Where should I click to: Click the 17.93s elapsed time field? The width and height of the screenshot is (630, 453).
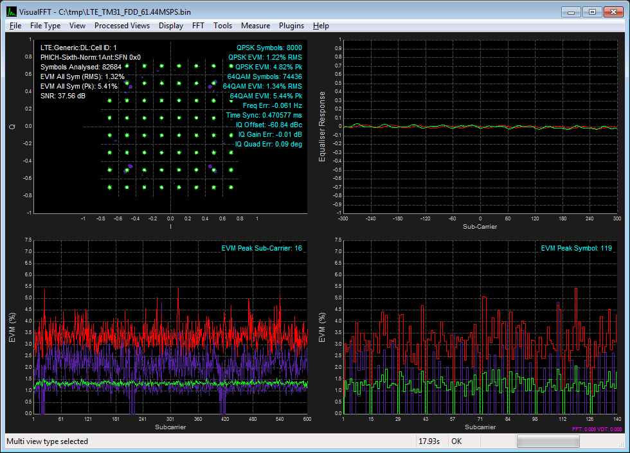[429, 442]
